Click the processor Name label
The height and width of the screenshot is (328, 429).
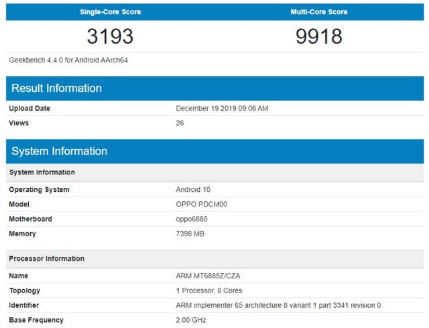click(18, 276)
